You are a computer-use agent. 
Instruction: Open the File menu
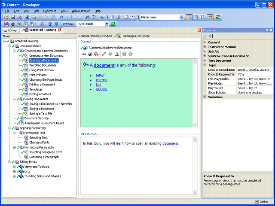7,11
